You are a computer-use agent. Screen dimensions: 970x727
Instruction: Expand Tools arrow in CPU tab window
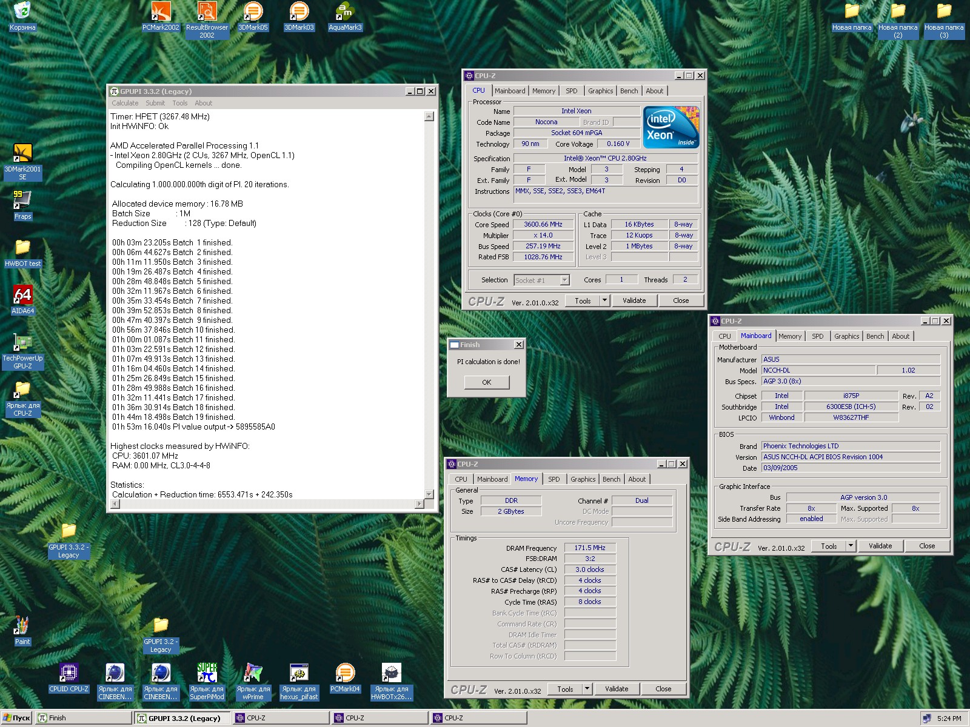coord(604,300)
